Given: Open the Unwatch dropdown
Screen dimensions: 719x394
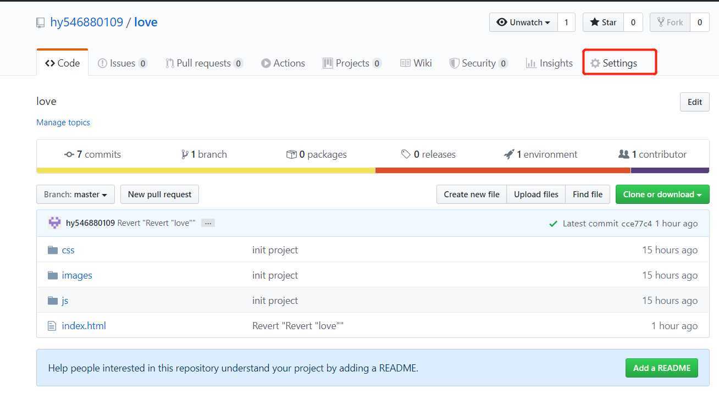Looking at the screenshot, I should (523, 23).
